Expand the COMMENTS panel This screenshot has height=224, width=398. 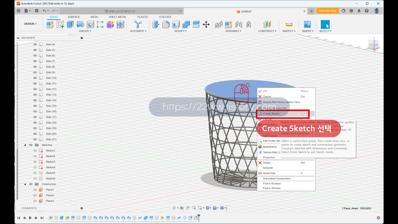tap(82, 208)
